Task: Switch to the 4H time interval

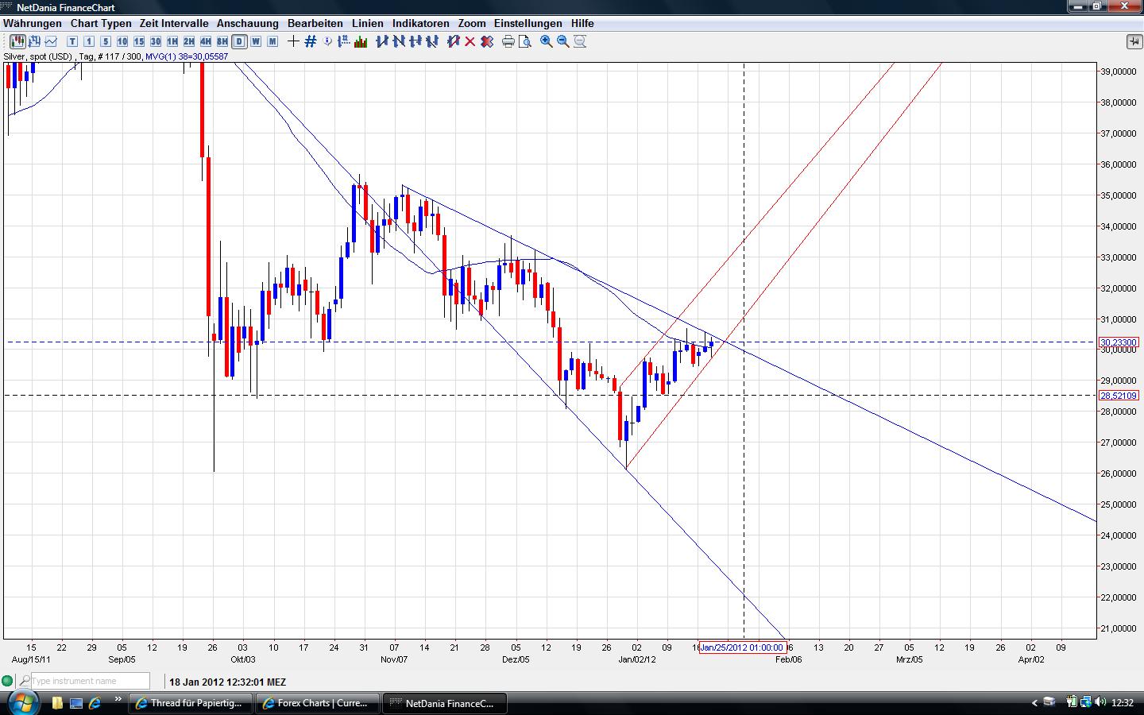Action: (205, 41)
